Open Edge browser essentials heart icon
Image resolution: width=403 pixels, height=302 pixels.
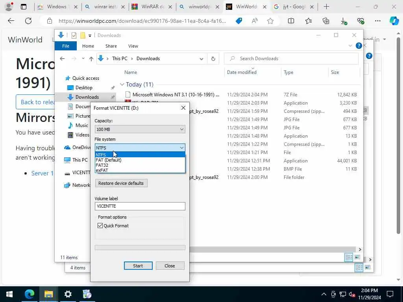click(x=360, y=21)
